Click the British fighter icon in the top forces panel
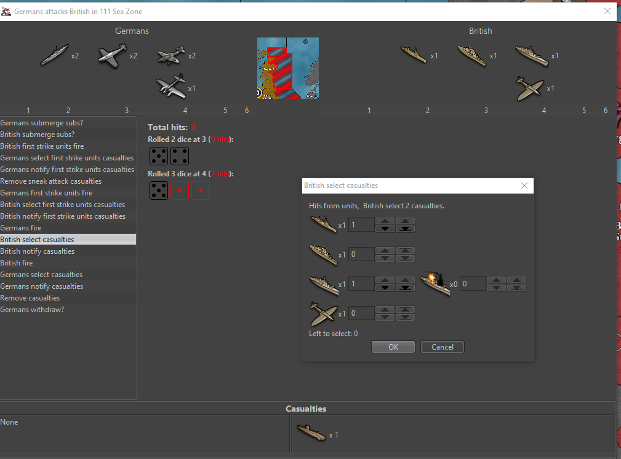The image size is (621, 459). (530, 88)
